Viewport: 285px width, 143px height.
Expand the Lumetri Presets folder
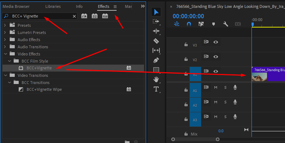(x=5, y=33)
